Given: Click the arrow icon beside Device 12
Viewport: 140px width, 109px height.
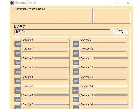Looking at the screenshot, I should (76, 72).
